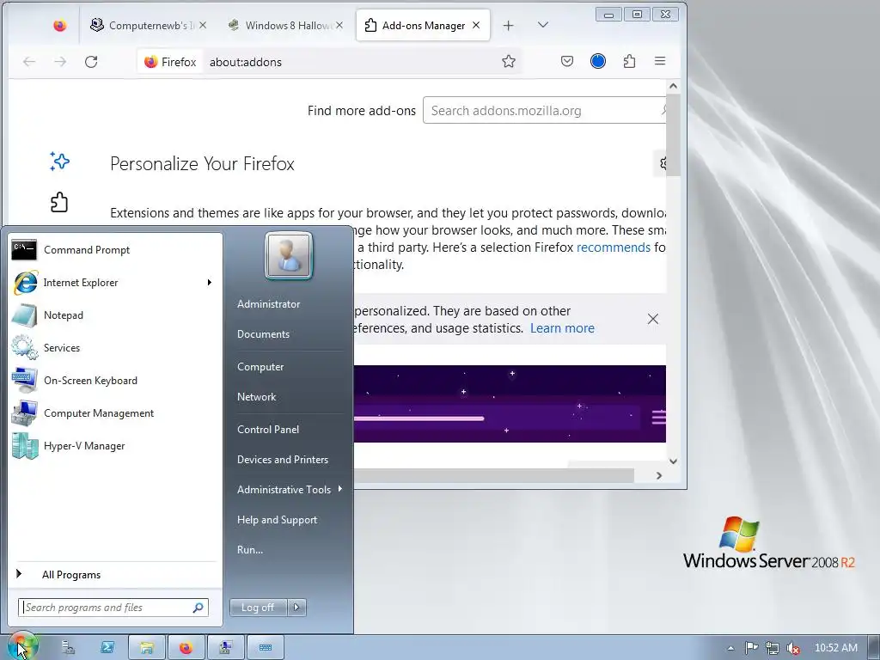Open Administrative Tools submenu
The height and width of the screenshot is (660, 880).
(289, 489)
